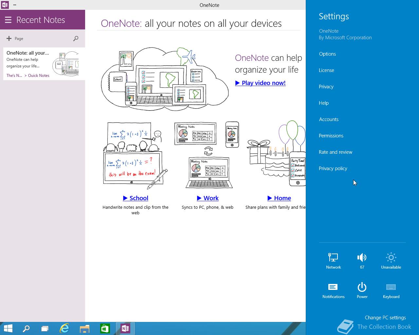Open Permissions settings entry
This screenshot has width=419, height=335.
click(x=331, y=136)
